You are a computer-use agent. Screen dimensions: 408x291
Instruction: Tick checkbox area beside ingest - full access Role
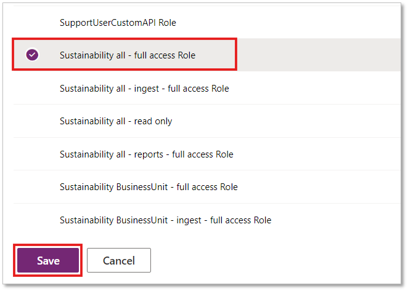(32, 89)
